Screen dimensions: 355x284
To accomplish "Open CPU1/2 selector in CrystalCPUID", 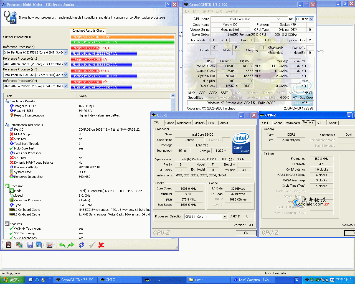I will 311,19.
